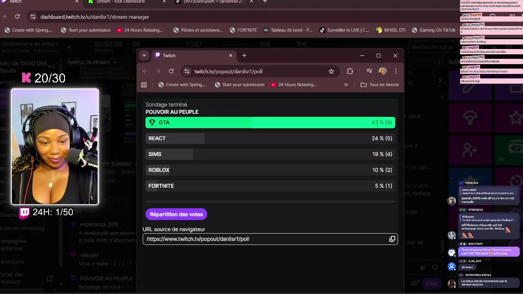The height and width of the screenshot is (294, 523).
Task: Click forward arrow in poll popup window
Action: click(x=158, y=71)
